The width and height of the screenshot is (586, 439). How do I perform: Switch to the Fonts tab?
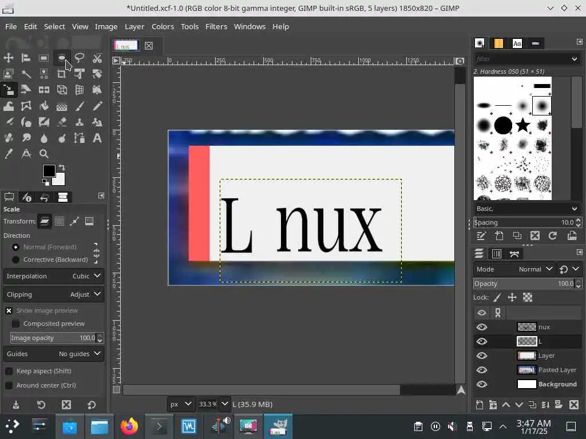[517, 43]
